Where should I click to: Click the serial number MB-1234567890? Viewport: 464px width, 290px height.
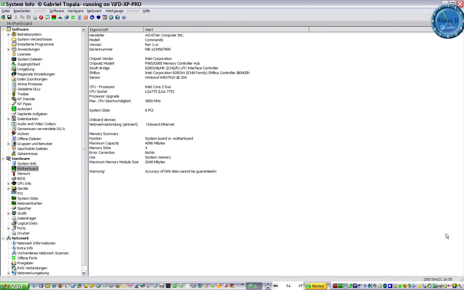click(158, 49)
